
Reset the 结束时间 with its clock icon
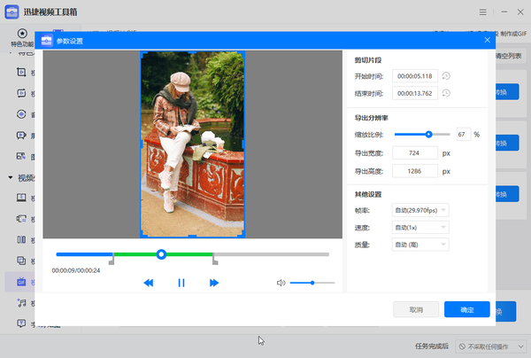446,93
